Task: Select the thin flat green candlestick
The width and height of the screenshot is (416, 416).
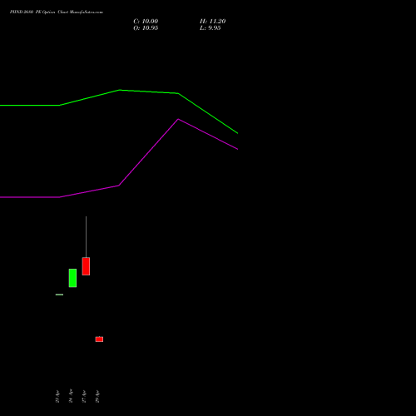Action: click(x=59, y=295)
